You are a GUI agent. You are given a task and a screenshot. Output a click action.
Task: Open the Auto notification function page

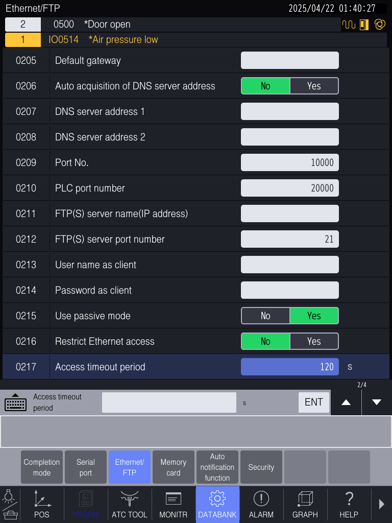(x=217, y=467)
